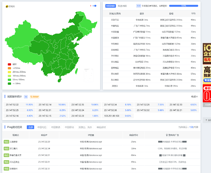Select the 中国电信 filter tab
The height and width of the screenshot is (173, 211).
[x=42, y=127]
